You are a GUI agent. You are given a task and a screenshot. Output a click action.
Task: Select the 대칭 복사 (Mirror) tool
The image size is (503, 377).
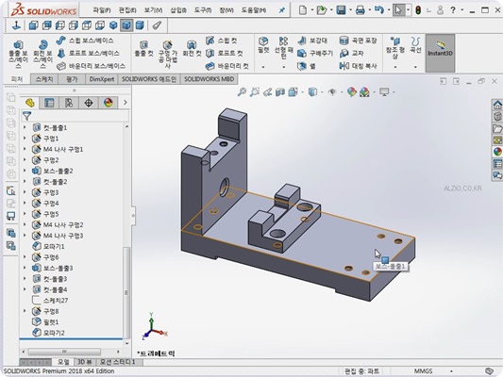[x=358, y=66]
